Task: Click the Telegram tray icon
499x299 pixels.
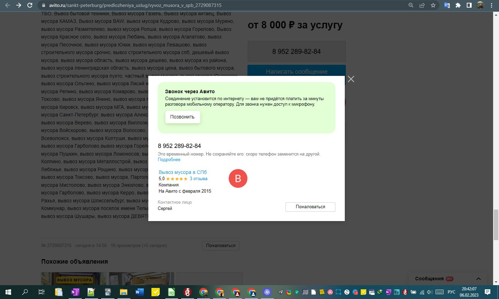Action: [x=280, y=292]
